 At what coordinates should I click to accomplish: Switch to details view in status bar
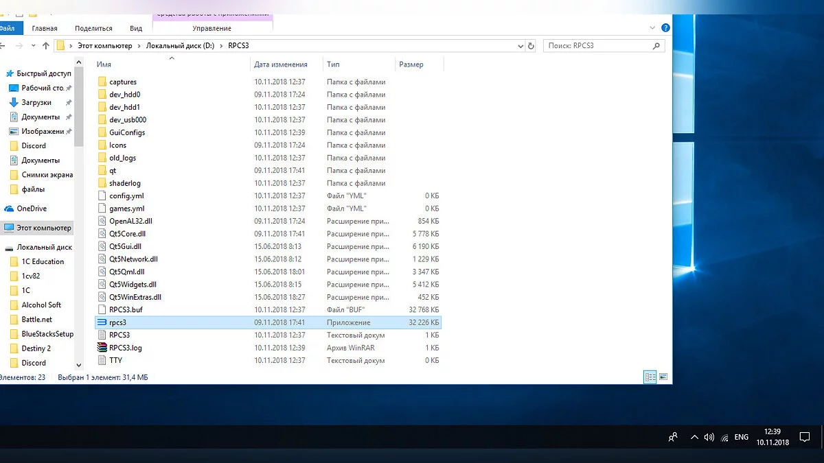click(650, 377)
